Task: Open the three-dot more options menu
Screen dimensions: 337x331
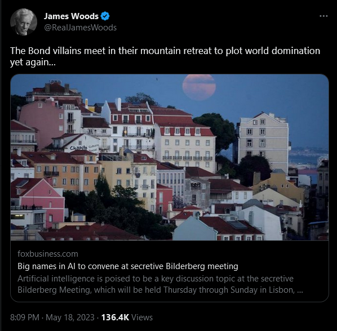Action: [323, 16]
